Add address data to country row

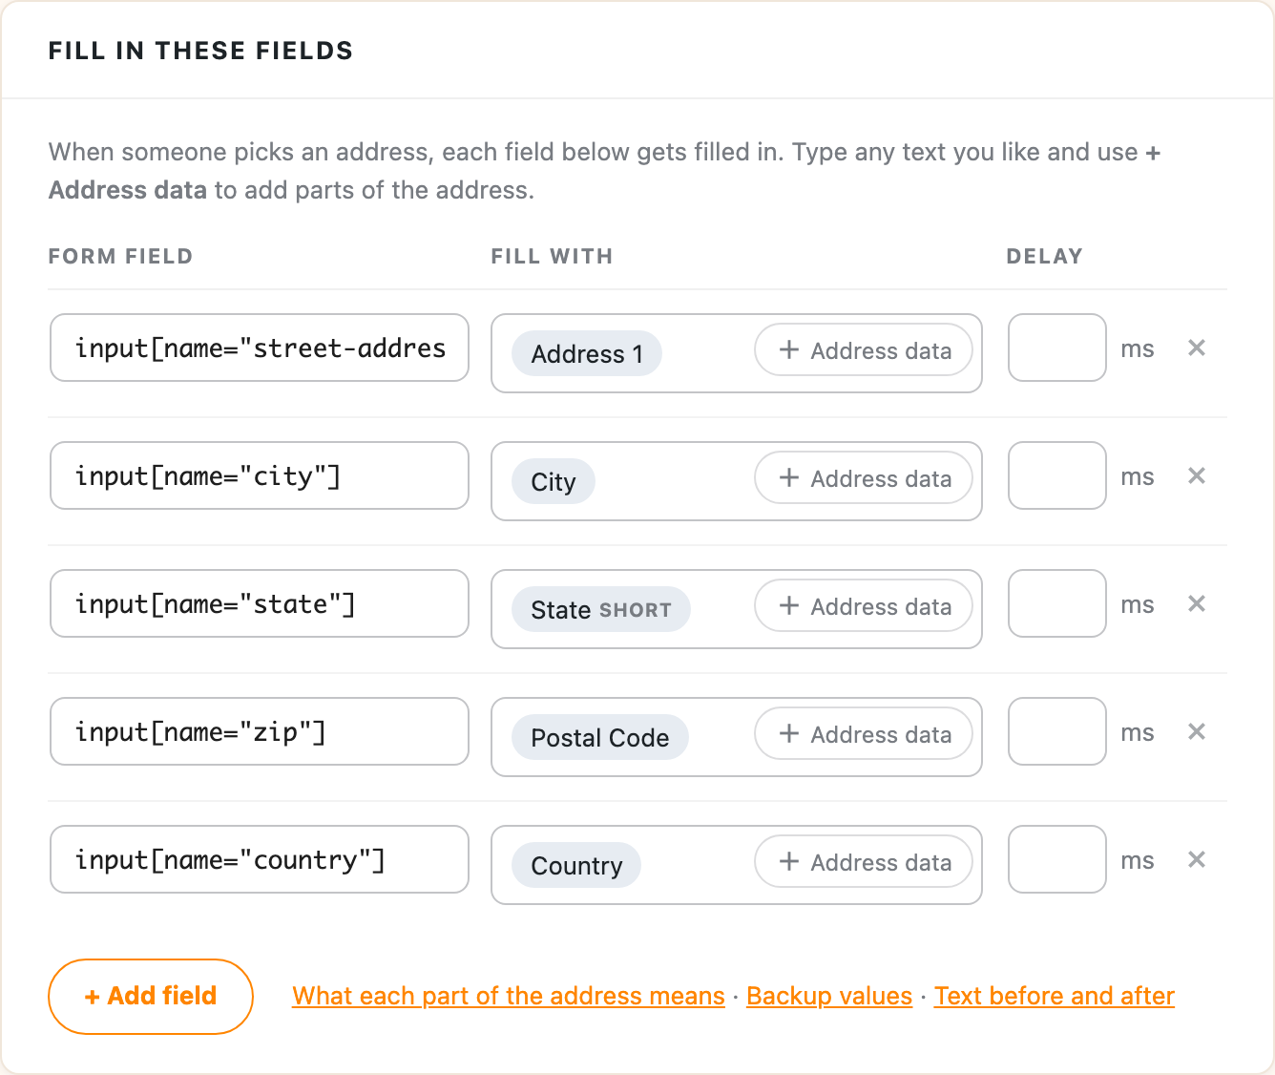coord(864,862)
